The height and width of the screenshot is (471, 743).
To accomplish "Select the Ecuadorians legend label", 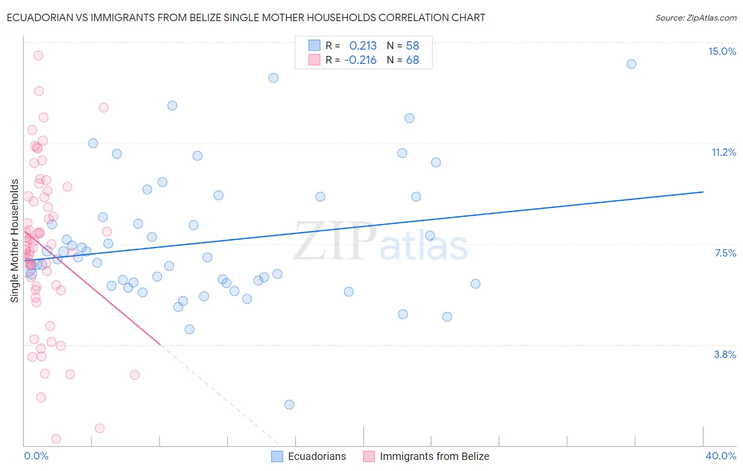I will (317, 456).
